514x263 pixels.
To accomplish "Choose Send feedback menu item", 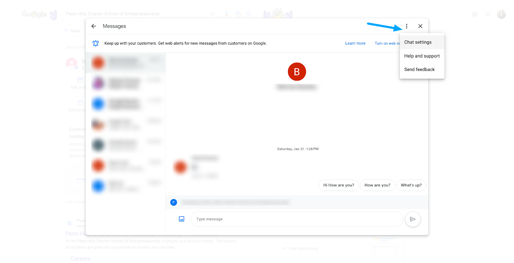I will [x=422, y=69].
